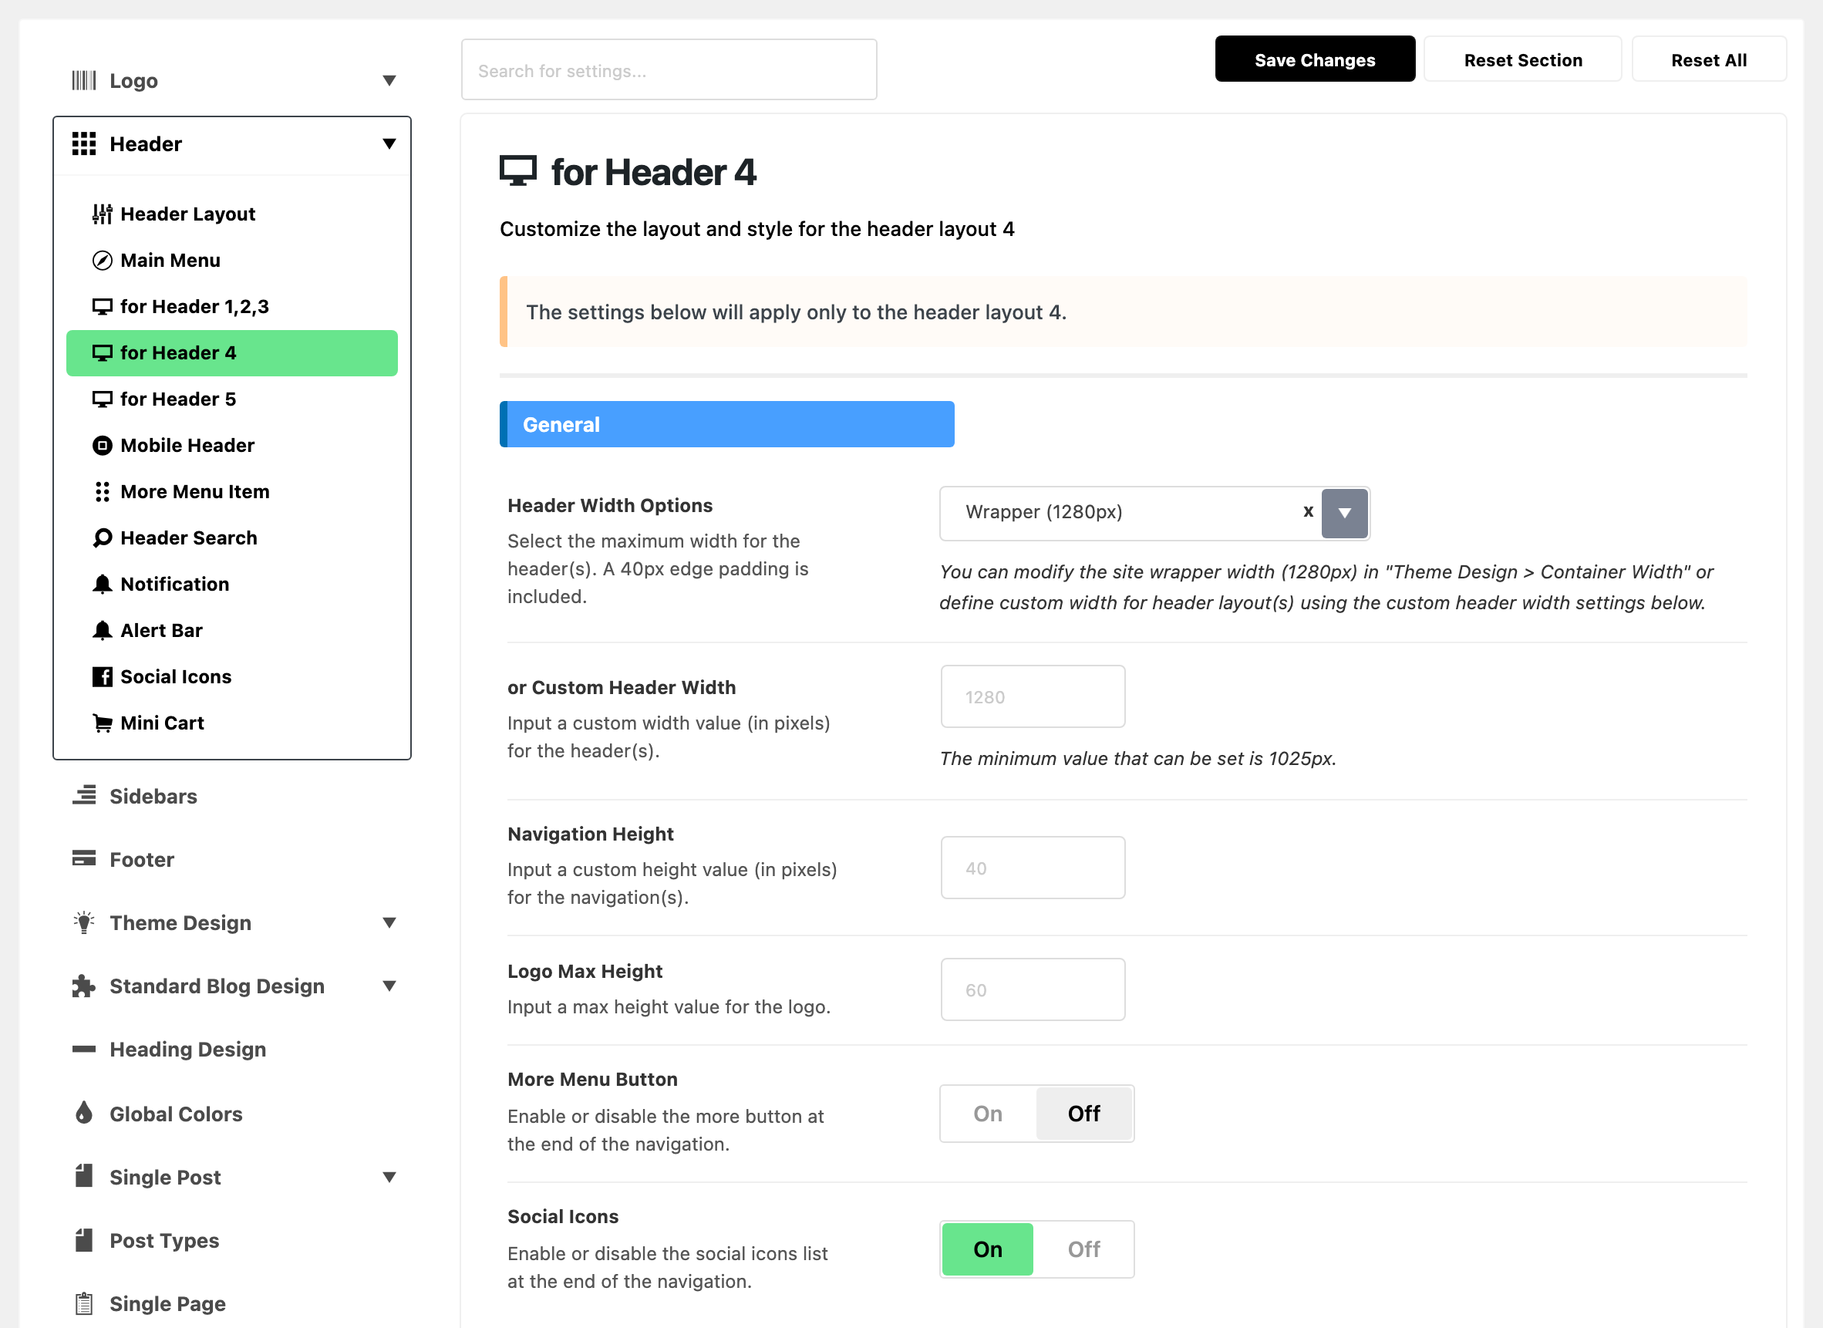Open the for Header 1,2,3 item

pos(231,306)
